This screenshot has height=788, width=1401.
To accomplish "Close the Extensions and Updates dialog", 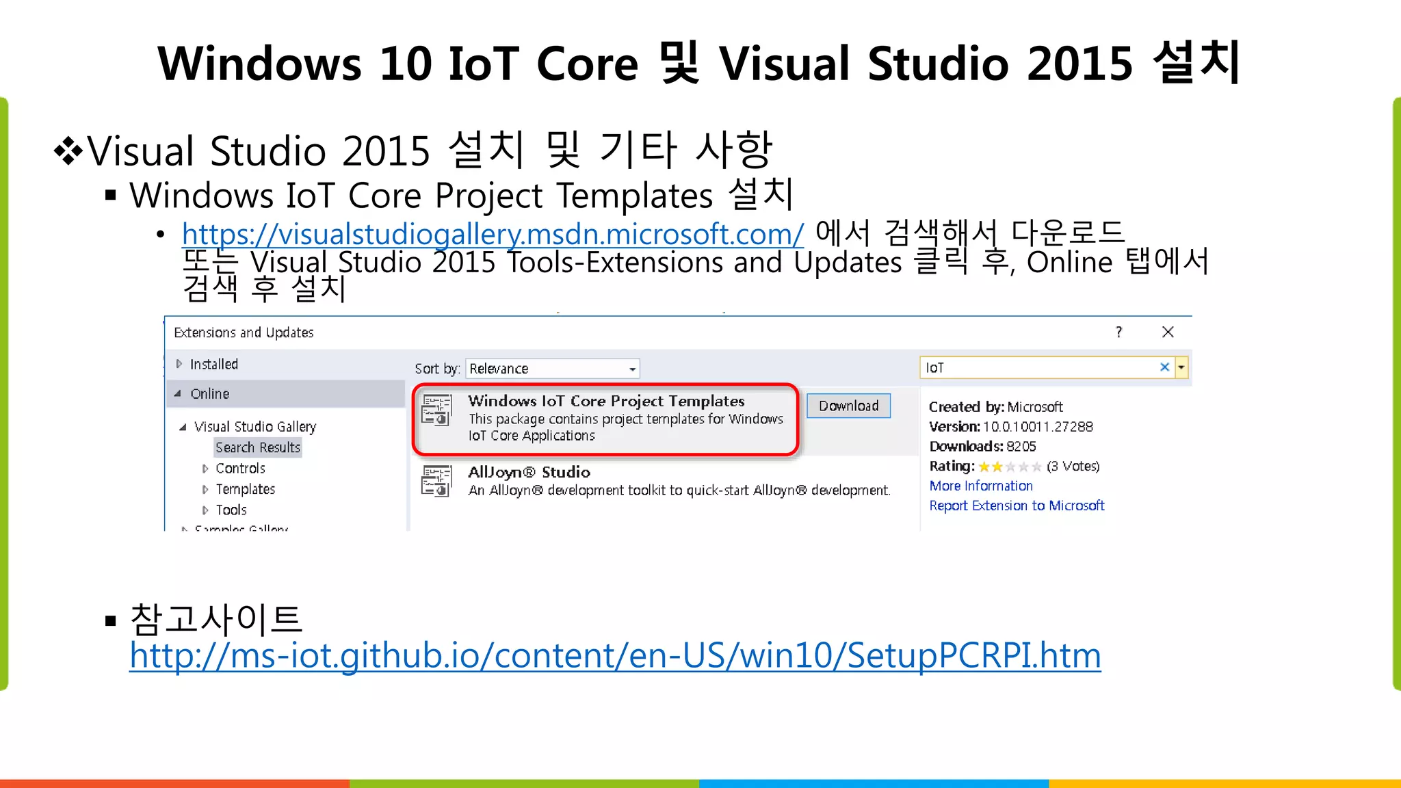I will pos(1168,332).
